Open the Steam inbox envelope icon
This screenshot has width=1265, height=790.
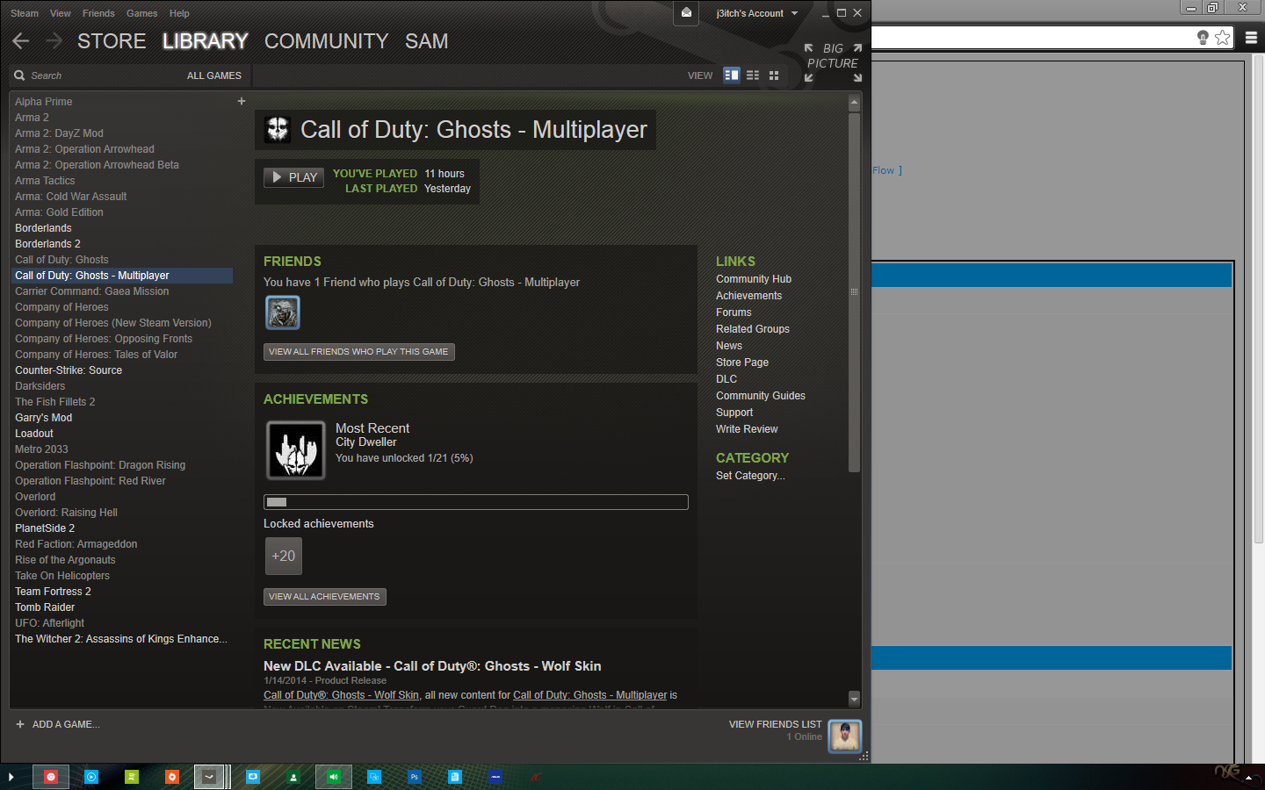(x=686, y=12)
